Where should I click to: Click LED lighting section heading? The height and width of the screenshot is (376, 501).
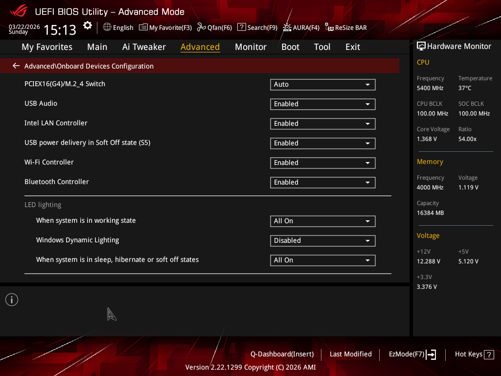coord(43,205)
